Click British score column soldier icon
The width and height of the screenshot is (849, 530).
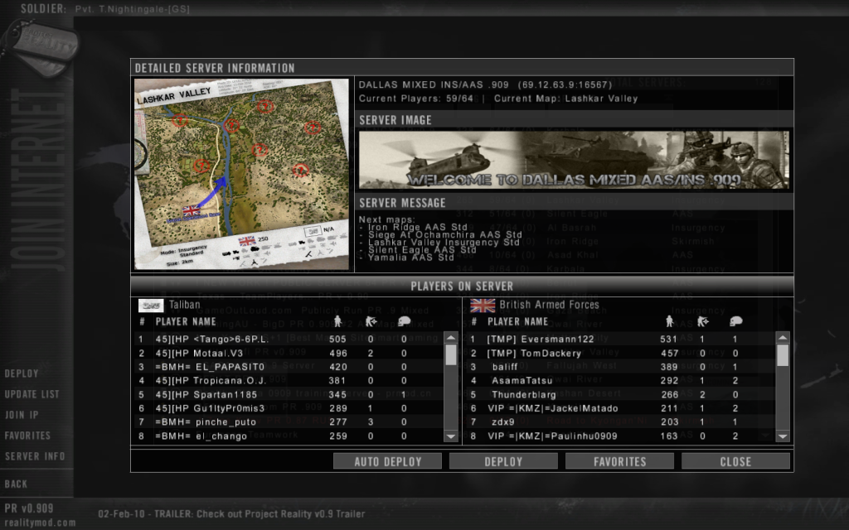[670, 321]
